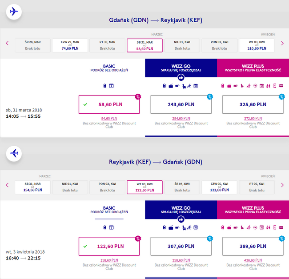Click the return WIZZ PLUS mobile phone icon
The image size is (289, 279).
(275, 227)
